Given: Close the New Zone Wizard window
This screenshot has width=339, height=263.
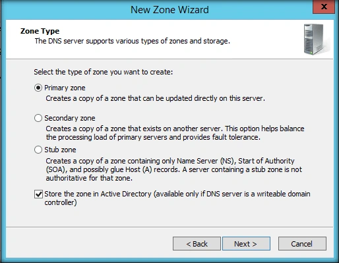Looking at the screenshot, I should coord(324,7).
